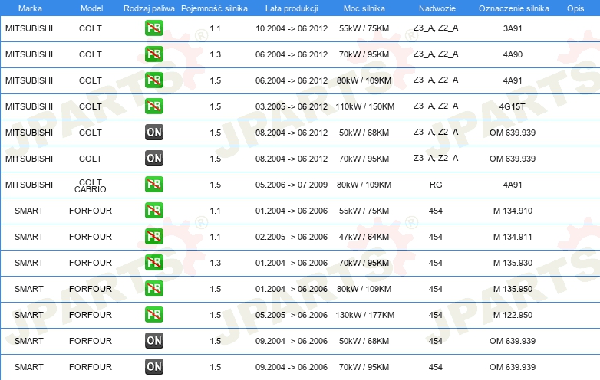This screenshot has height=380, width=600.
Task: Click MITSUBISHI in the Colt Cabrio row
Action: point(29,185)
